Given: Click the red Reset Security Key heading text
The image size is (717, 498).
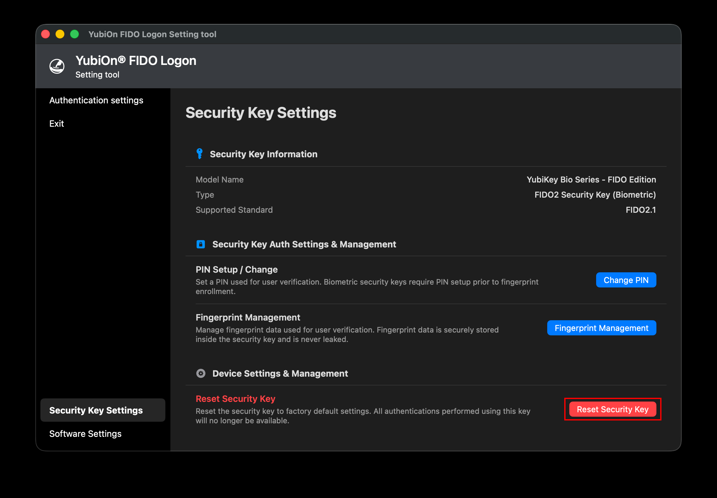Looking at the screenshot, I should click(235, 399).
